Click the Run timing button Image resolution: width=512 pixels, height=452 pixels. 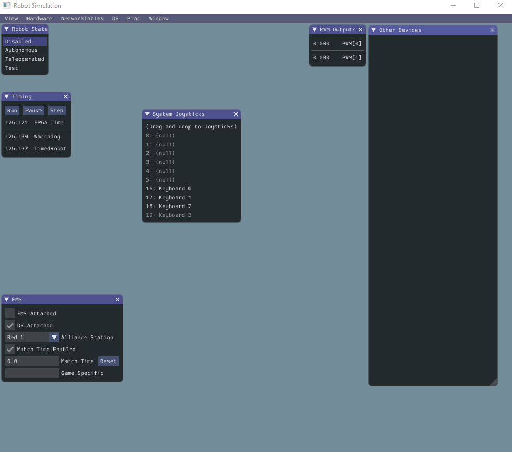[12, 111]
